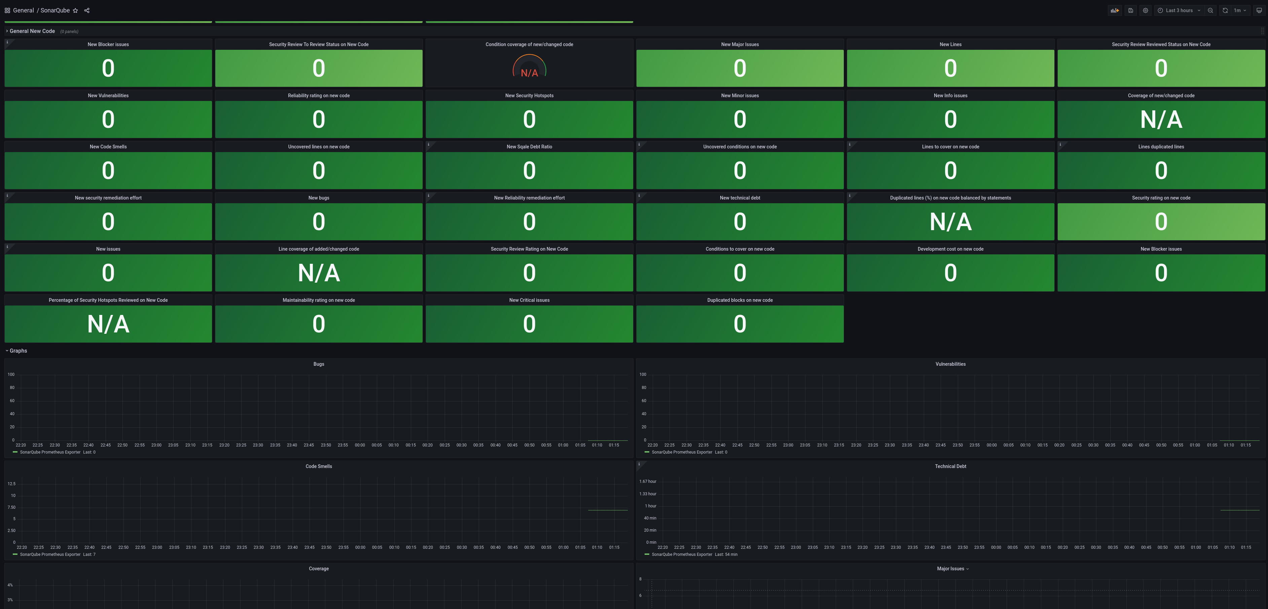This screenshot has height=609, width=1268.
Task: Toggle SonarQube Prometheus Exporter series in Bugs legend
Action: (x=50, y=452)
